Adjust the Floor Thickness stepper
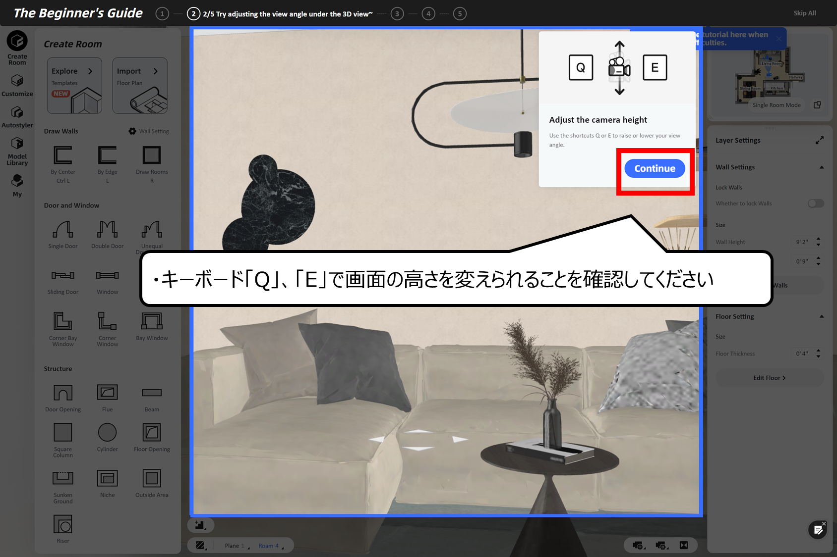837x557 pixels. [818, 354]
